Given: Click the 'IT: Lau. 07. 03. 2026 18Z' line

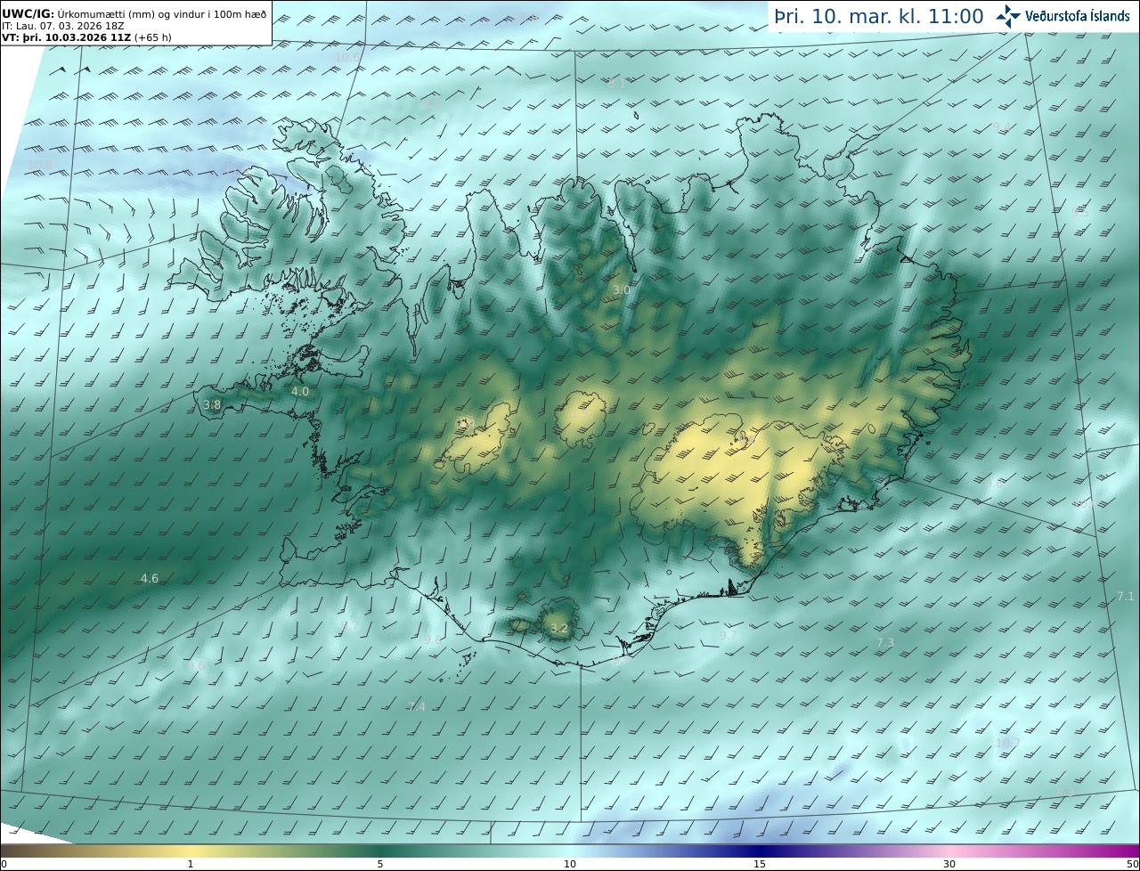Looking at the screenshot, I should tap(62, 26).
